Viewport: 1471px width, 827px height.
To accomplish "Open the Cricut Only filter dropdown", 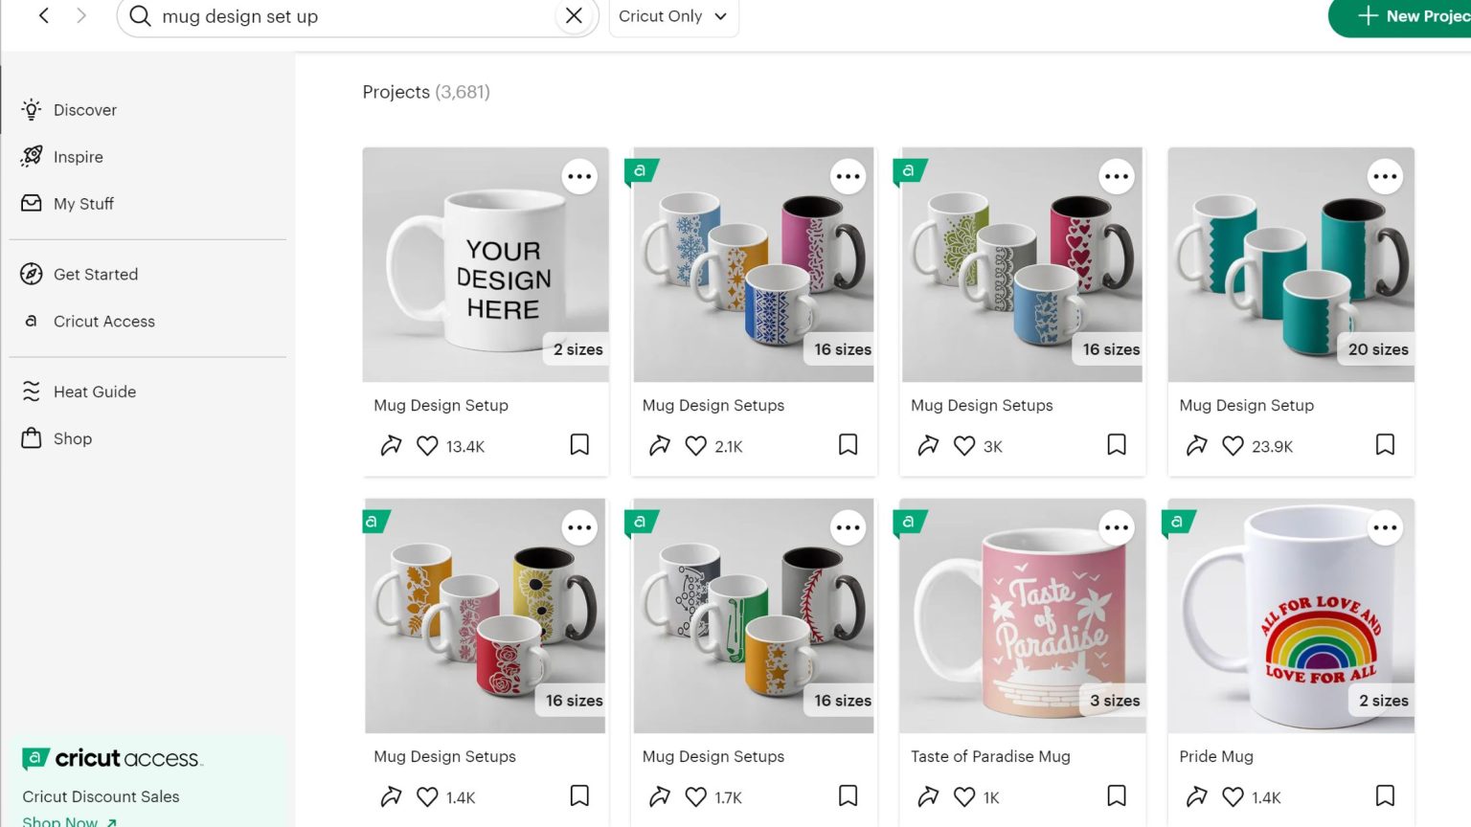I will click(x=673, y=16).
